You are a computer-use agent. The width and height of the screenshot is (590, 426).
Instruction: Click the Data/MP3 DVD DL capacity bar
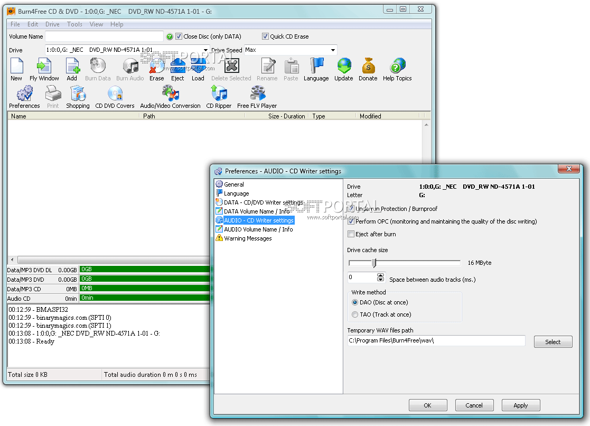click(x=145, y=270)
